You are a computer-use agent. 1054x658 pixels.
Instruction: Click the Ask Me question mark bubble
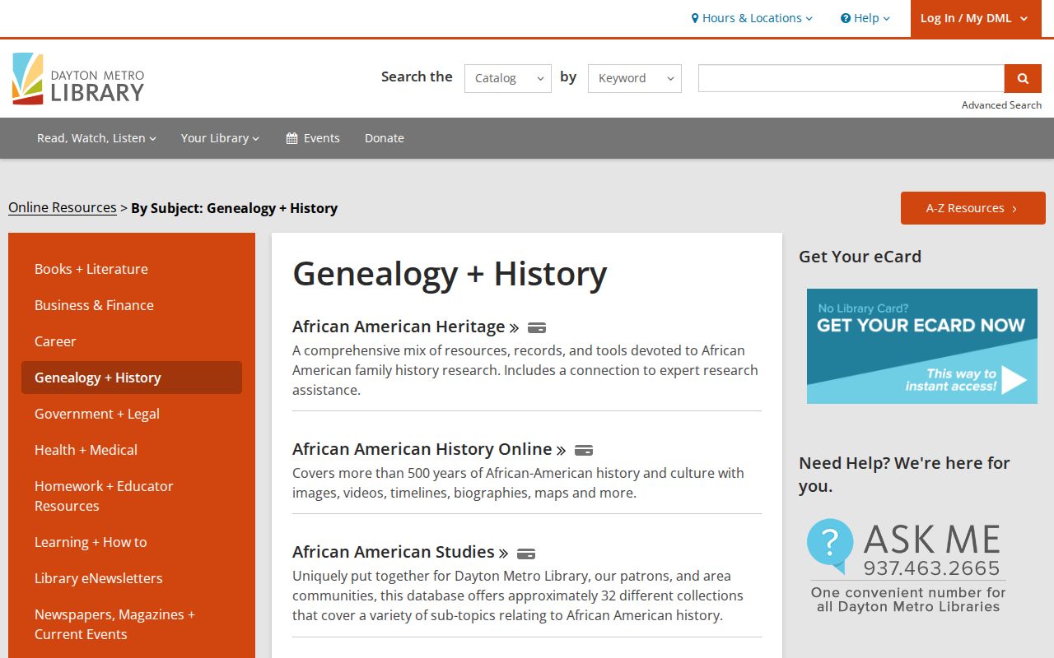(830, 545)
